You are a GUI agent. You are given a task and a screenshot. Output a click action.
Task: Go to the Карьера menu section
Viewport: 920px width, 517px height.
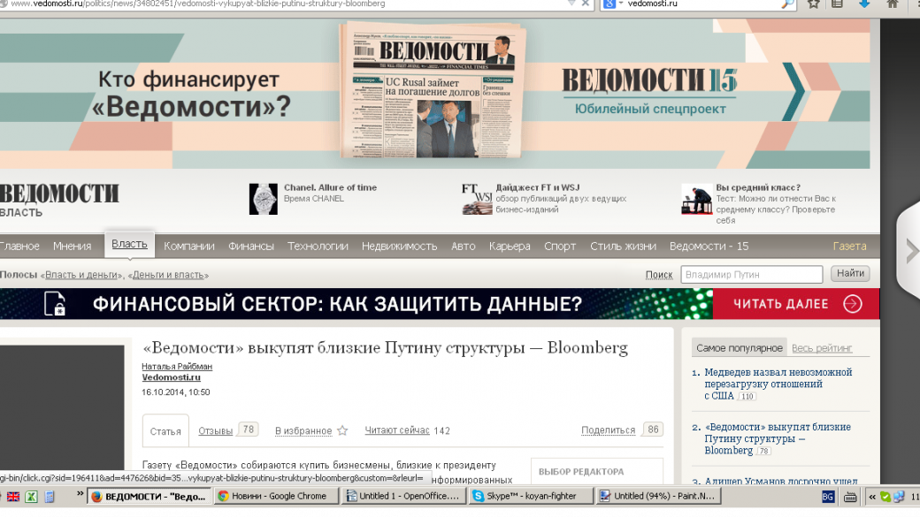click(510, 247)
